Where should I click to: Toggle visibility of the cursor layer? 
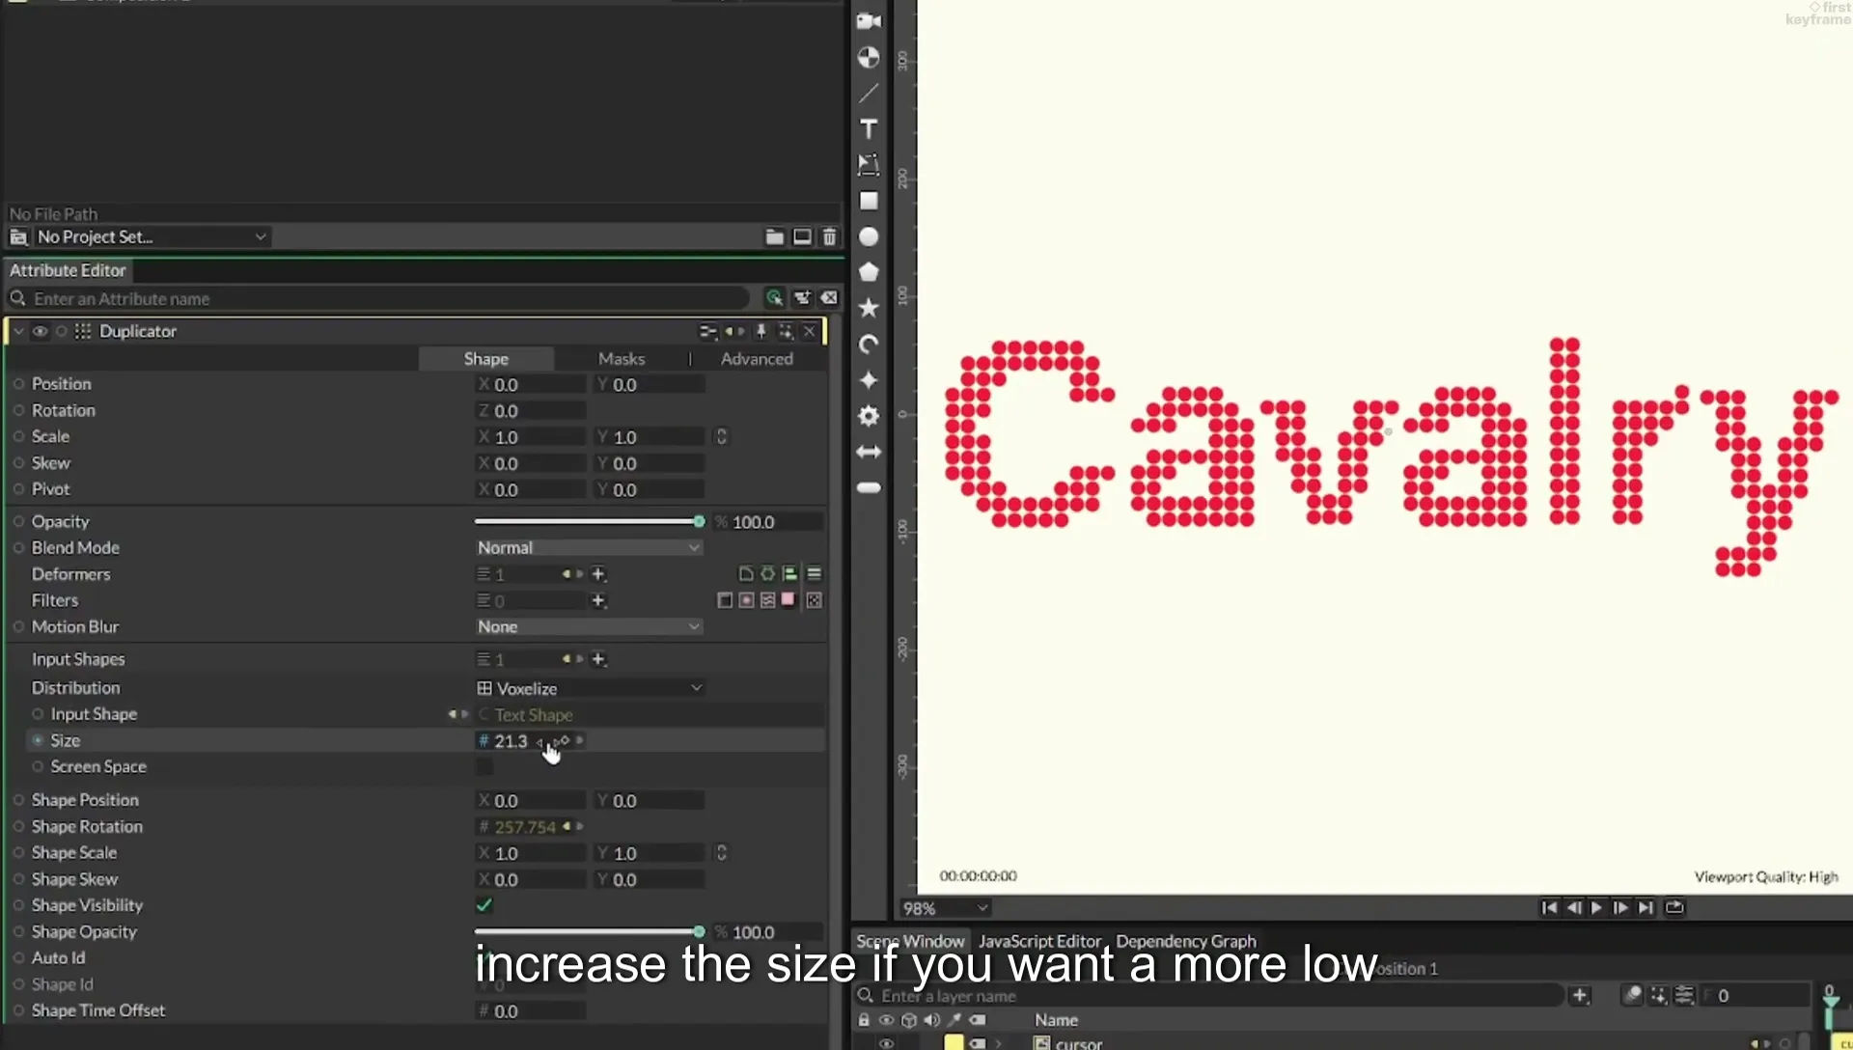[886, 1043]
